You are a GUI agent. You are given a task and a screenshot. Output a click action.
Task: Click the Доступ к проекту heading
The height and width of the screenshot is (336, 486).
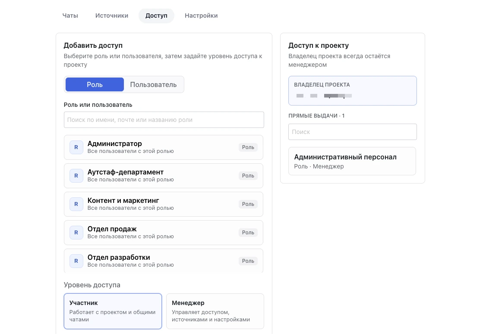click(319, 46)
